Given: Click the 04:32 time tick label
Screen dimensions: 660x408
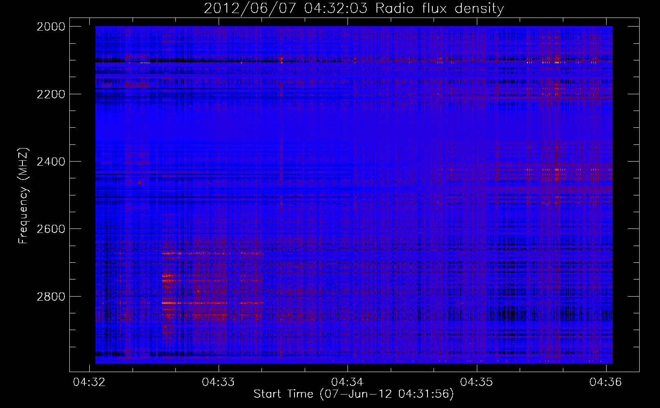Looking at the screenshot, I should click(x=89, y=382).
